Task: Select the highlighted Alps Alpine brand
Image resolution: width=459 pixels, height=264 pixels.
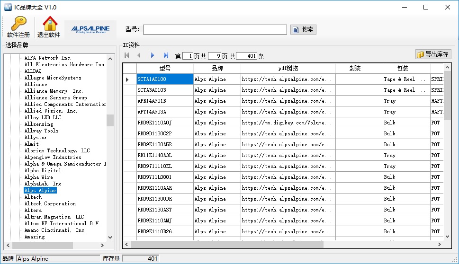Action: (x=40, y=190)
